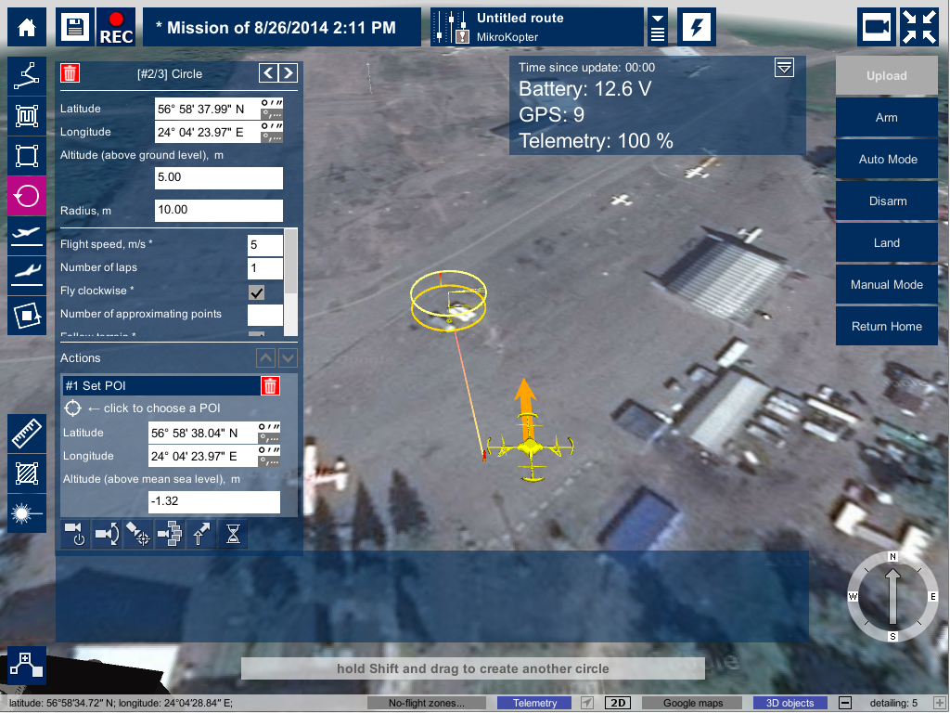Click the compass north control

(892, 557)
